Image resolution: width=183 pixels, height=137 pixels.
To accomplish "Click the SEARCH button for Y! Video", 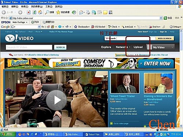I will 60,47.
